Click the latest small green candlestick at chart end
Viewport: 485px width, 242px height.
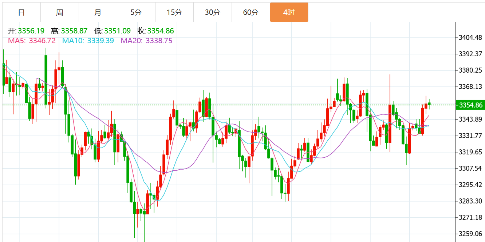click(x=429, y=104)
